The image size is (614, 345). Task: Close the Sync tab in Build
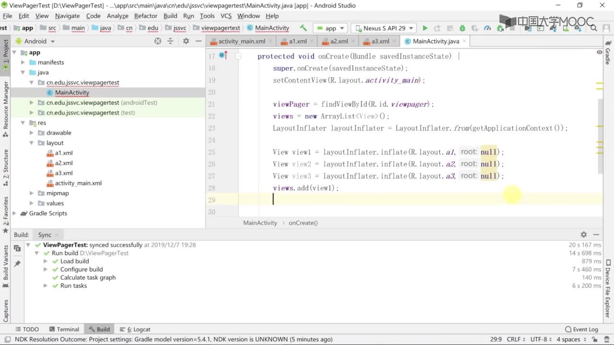tap(57, 235)
